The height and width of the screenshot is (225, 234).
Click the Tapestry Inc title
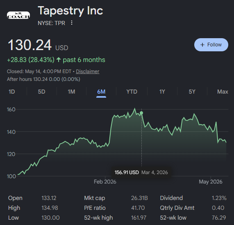(x=70, y=11)
